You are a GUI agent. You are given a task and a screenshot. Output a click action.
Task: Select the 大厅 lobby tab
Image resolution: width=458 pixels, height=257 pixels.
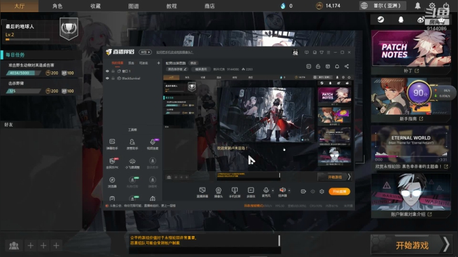pos(19,6)
